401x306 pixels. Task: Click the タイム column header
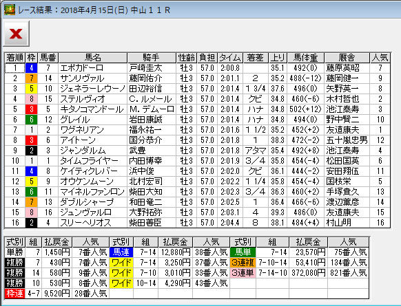coord(230,58)
